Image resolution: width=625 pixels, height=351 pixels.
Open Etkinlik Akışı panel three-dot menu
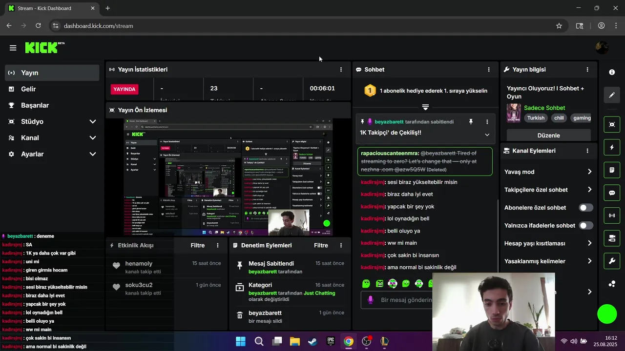coord(218,245)
